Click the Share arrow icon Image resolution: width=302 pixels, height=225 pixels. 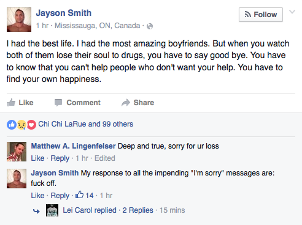[x=126, y=103]
